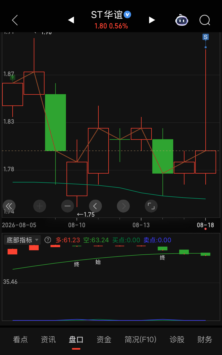222x355 pixels.
Task: Zoom out the chart with minus button
Action: 68,206
